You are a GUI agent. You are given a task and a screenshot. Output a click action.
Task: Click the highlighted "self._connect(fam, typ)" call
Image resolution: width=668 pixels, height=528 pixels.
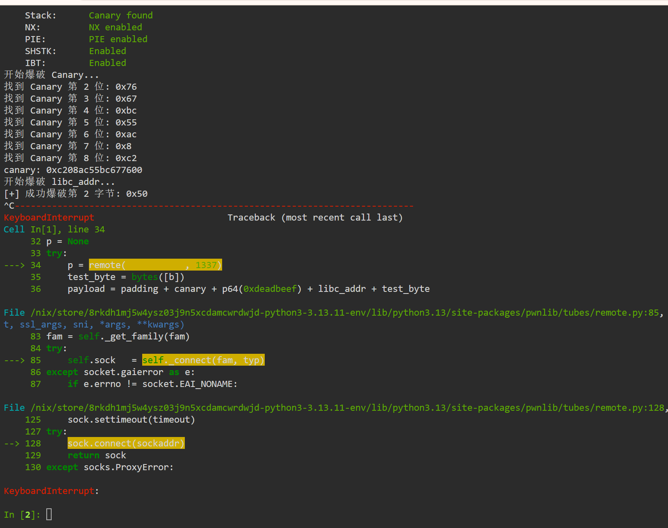coord(203,360)
